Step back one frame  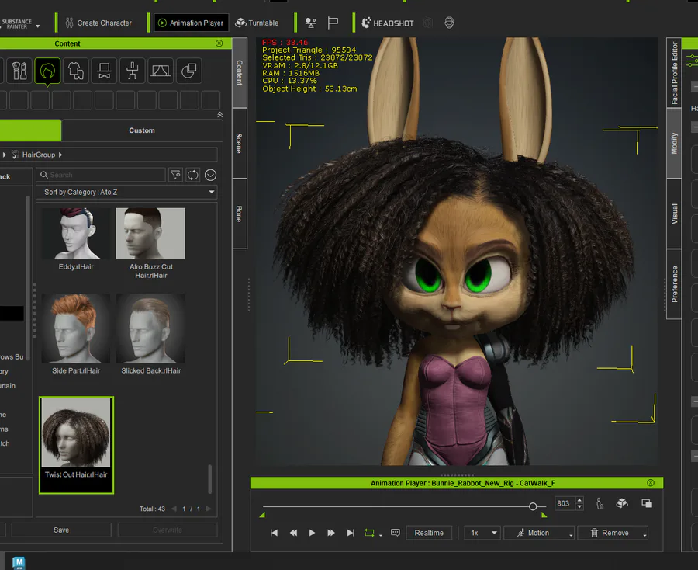pyautogui.click(x=293, y=533)
